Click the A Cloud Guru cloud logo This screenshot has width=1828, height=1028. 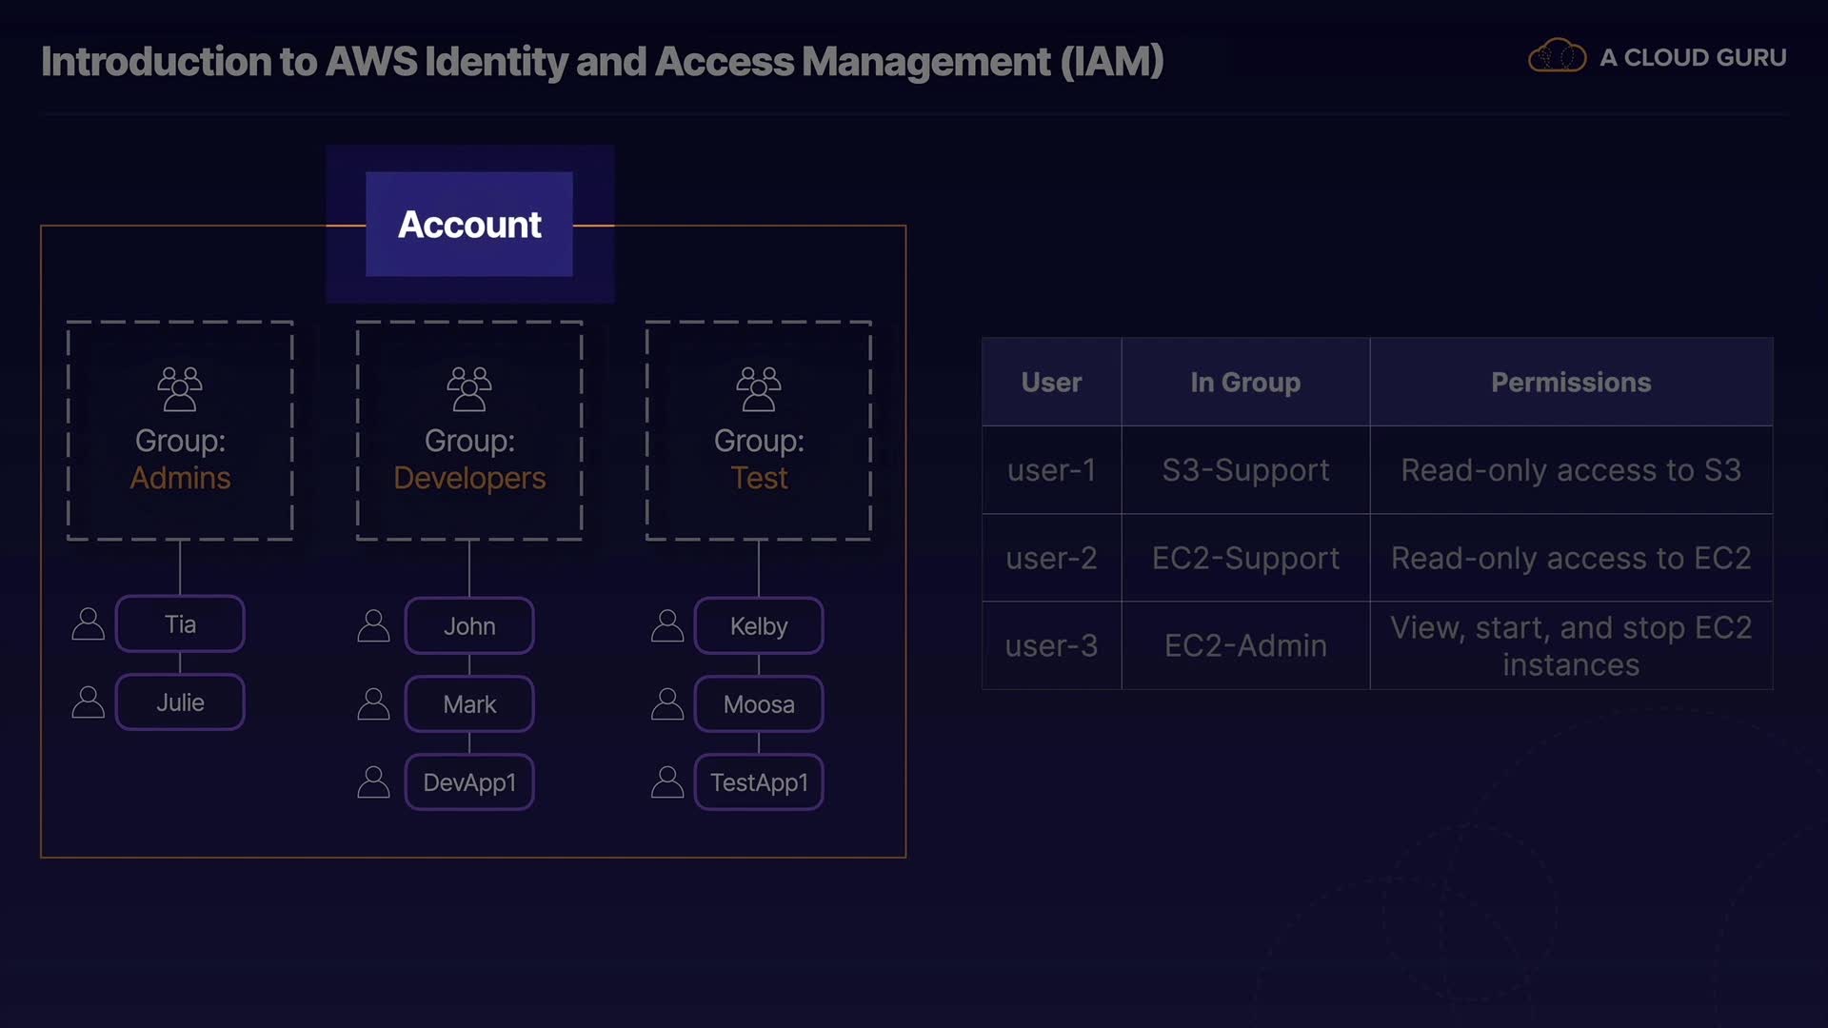(1557, 57)
